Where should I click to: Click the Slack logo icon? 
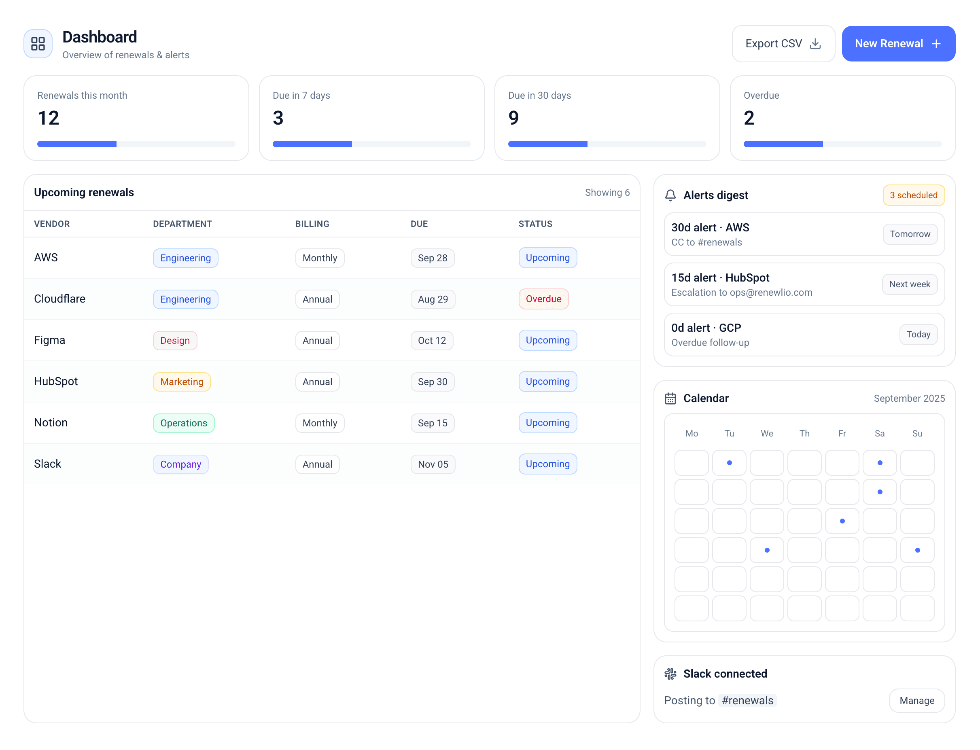(670, 674)
